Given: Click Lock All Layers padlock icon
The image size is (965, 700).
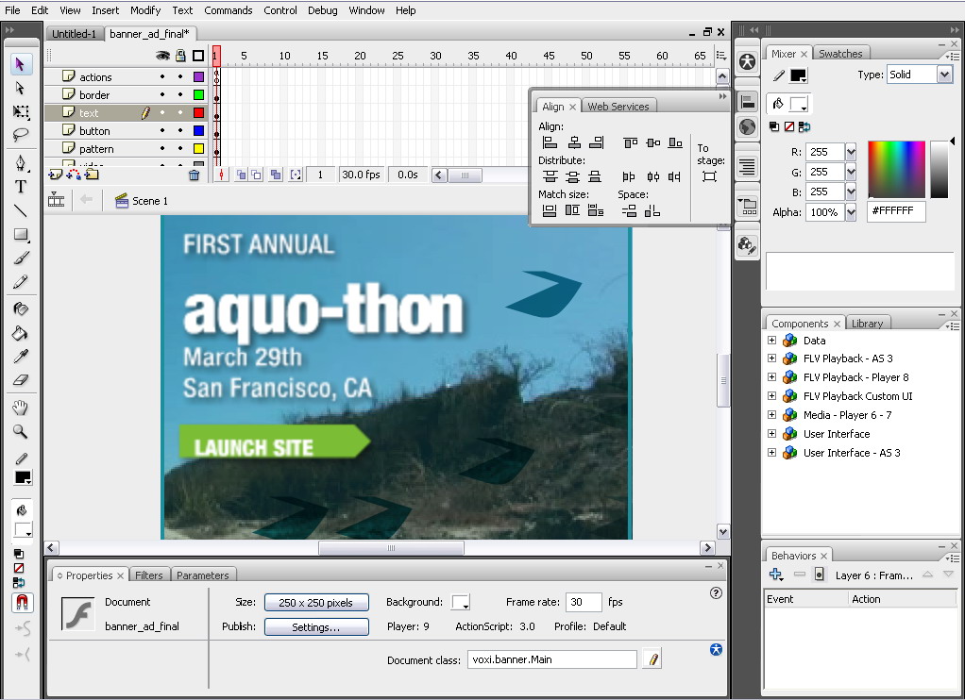Looking at the screenshot, I should [x=180, y=56].
